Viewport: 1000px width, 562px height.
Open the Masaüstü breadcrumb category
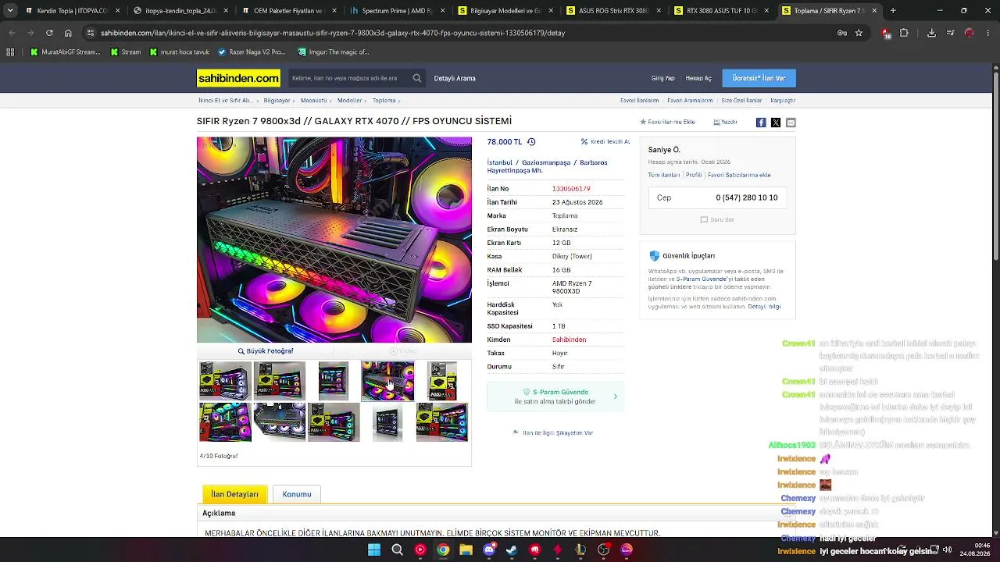313,101
